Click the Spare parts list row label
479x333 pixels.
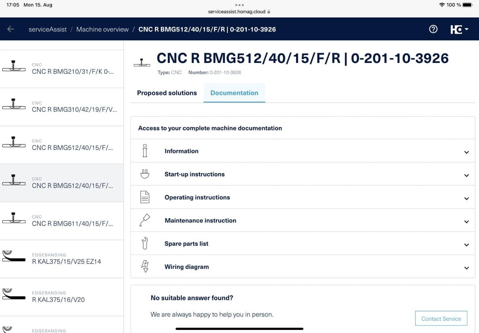(x=186, y=244)
